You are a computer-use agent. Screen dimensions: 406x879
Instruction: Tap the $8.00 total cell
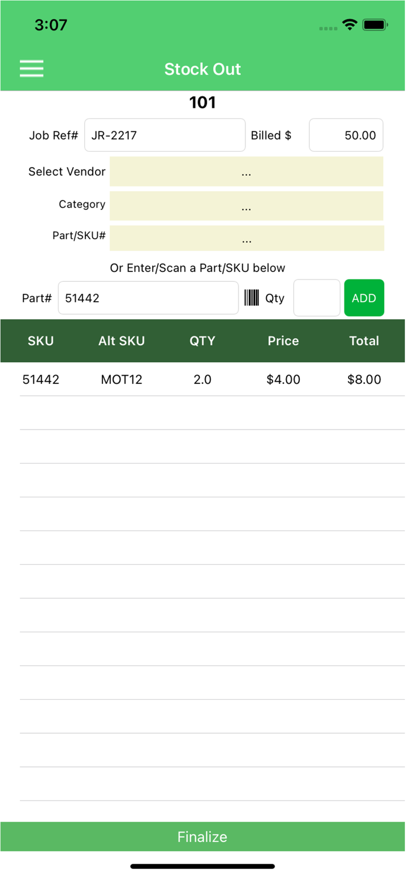pyautogui.click(x=364, y=379)
